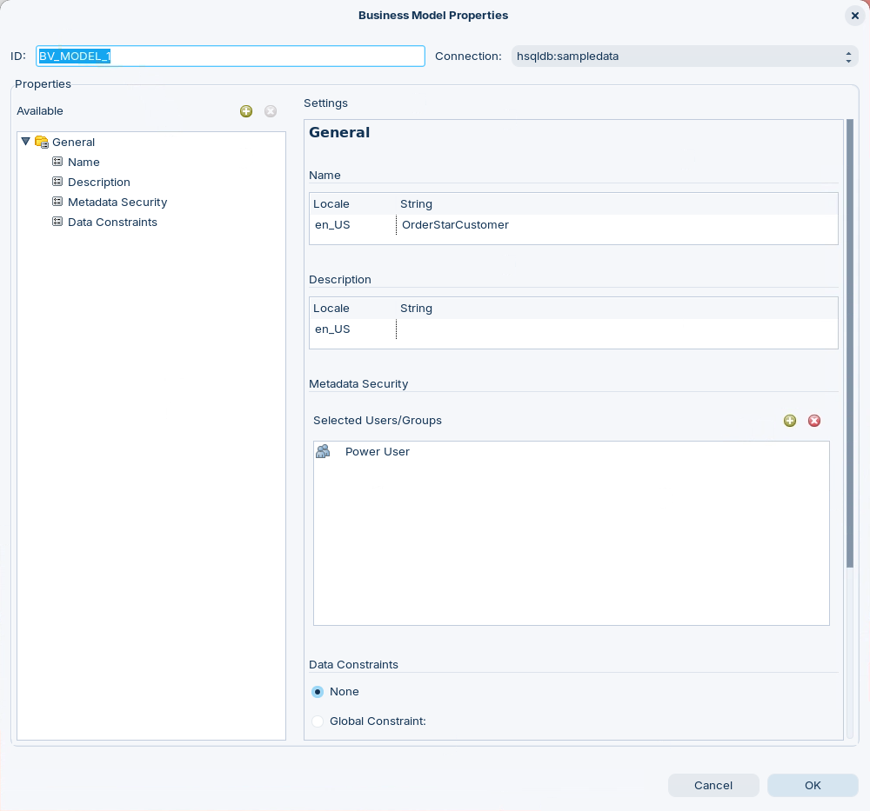Click the General folder icon in tree
This screenshot has height=811, width=870.
click(x=42, y=142)
